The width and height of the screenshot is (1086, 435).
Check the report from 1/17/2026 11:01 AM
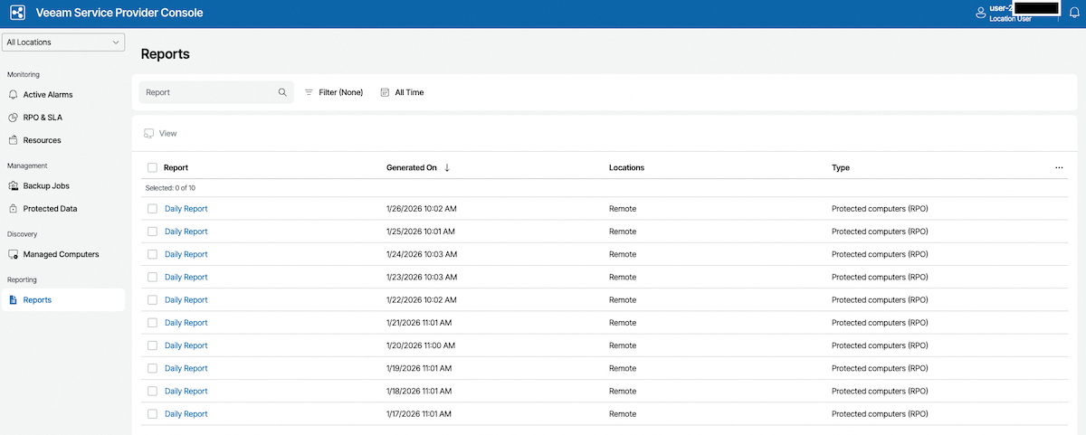coord(152,414)
